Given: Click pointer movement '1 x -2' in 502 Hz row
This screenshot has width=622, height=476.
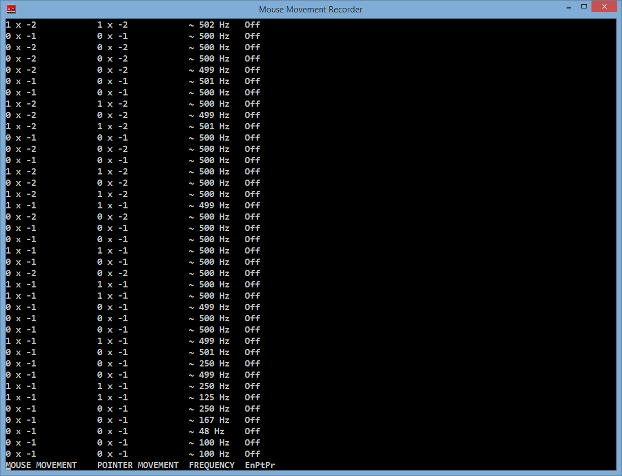Looking at the screenshot, I should click(x=113, y=24).
